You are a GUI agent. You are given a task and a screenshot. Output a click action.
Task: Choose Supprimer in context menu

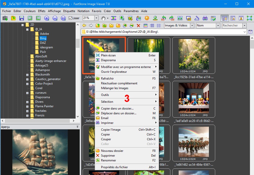pos(127,156)
